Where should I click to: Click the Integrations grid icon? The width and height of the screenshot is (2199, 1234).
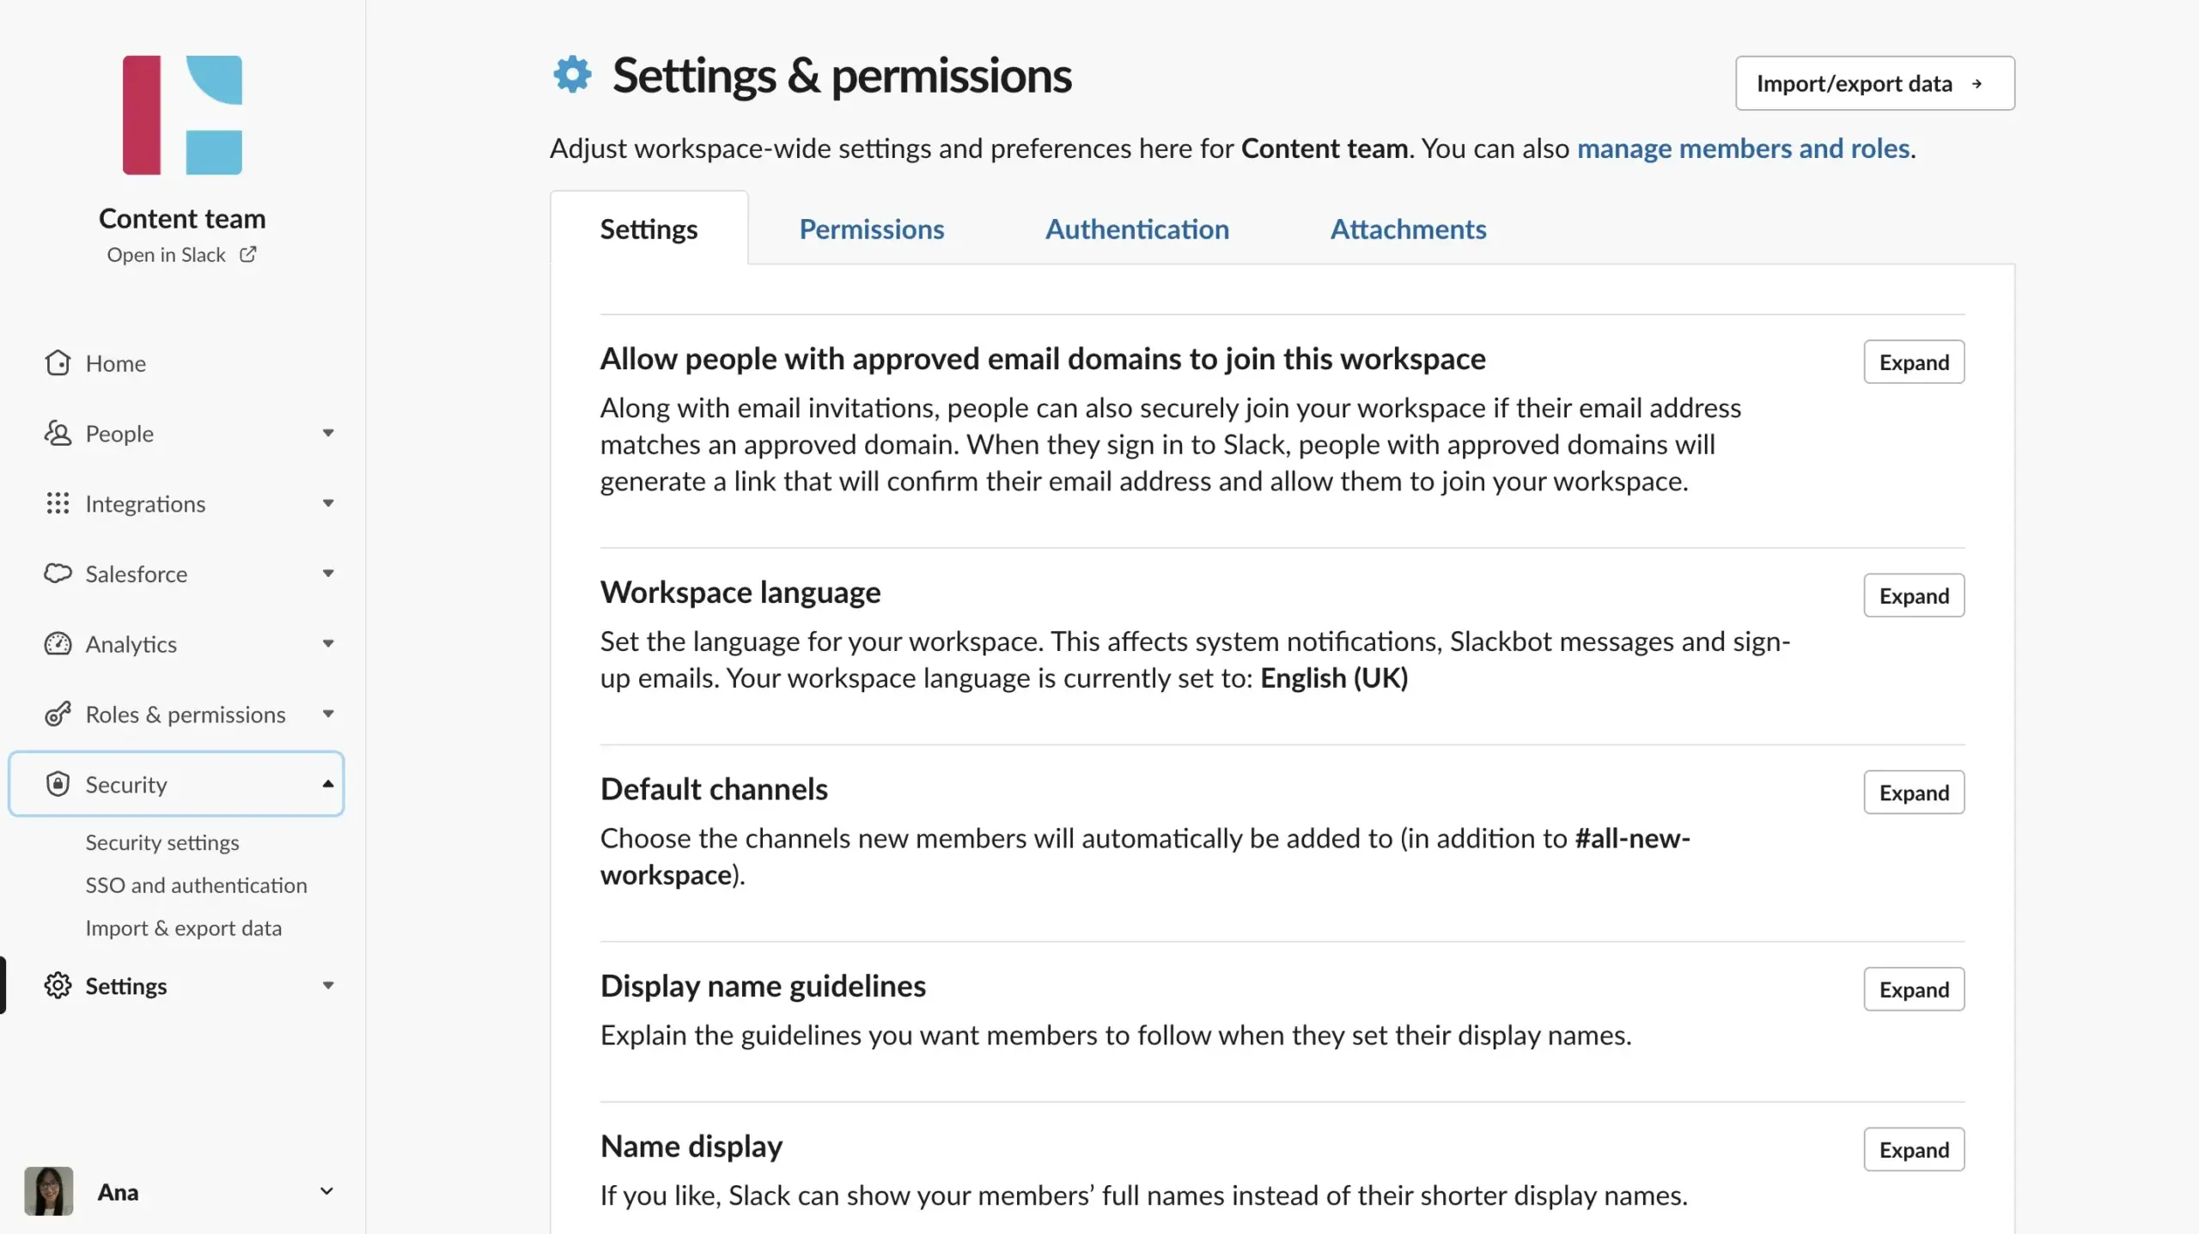[x=58, y=503]
